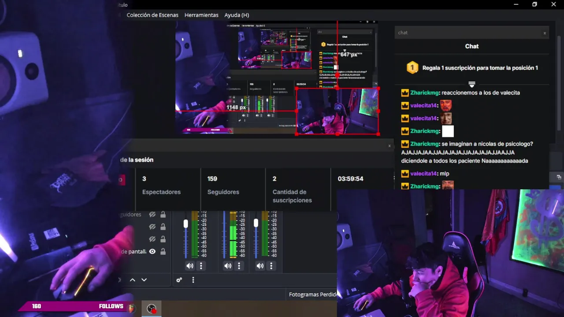Show hidden source directly above the pantalla row
The height and width of the screenshot is (317, 564).
point(152,239)
